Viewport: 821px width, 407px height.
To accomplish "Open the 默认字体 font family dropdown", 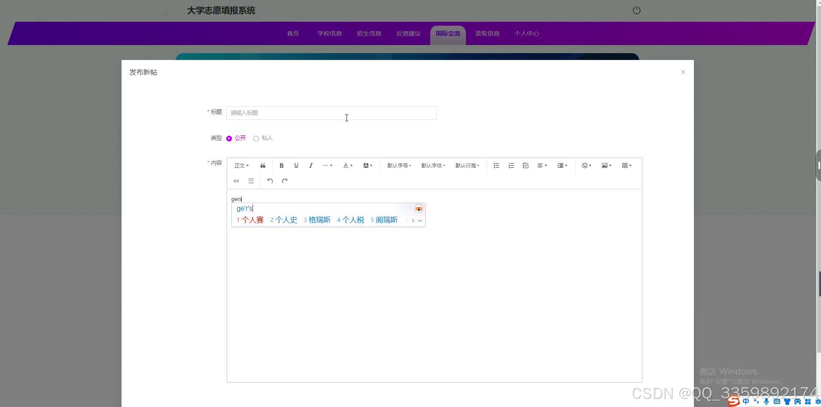I will 433,165.
